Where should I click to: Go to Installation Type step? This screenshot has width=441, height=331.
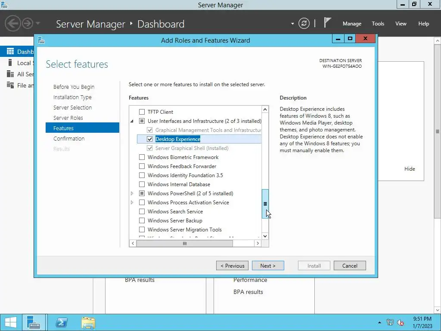pyautogui.click(x=72, y=97)
